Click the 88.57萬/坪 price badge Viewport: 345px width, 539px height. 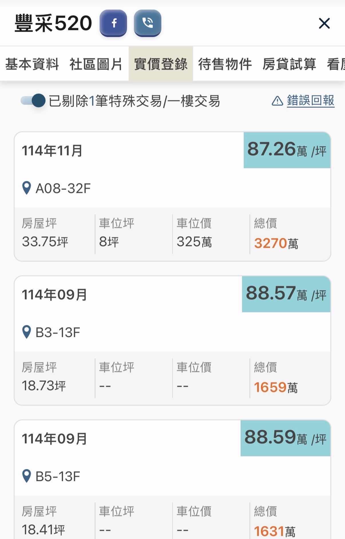click(x=286, y=294)
